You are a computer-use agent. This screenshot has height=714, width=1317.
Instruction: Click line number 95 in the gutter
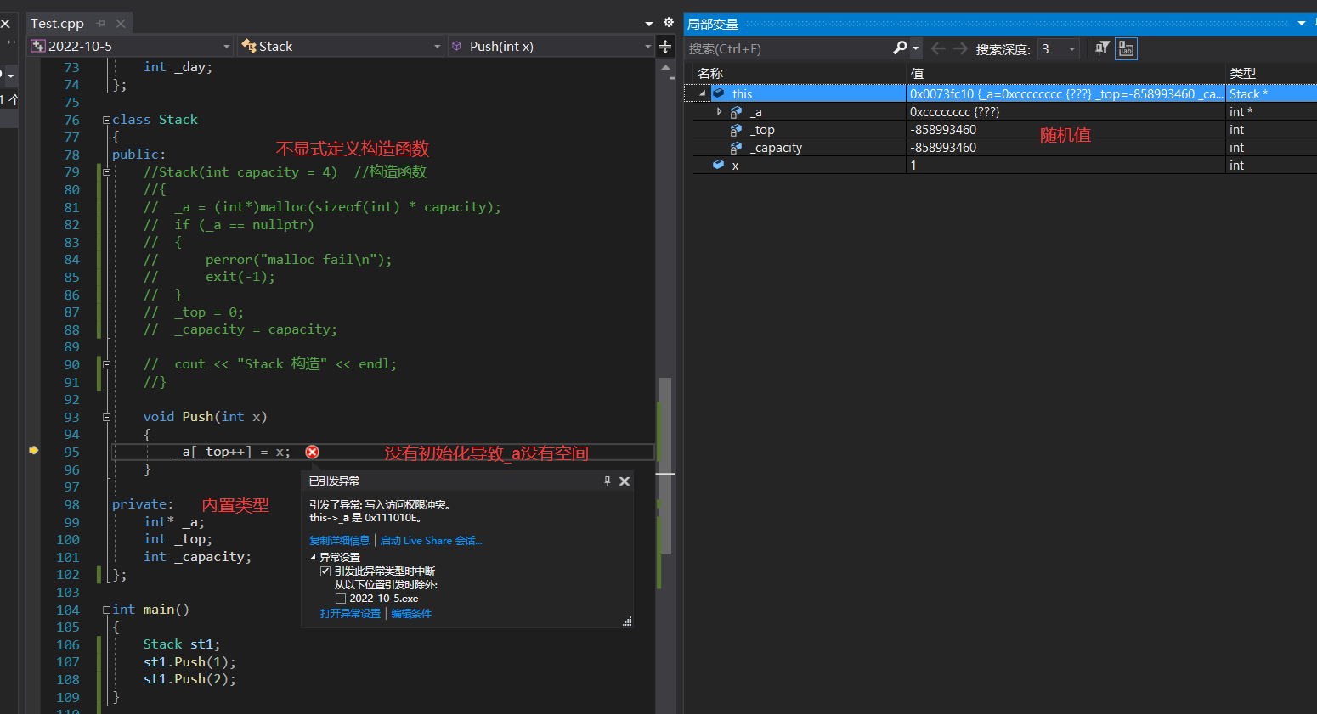(x=71, y=453)
